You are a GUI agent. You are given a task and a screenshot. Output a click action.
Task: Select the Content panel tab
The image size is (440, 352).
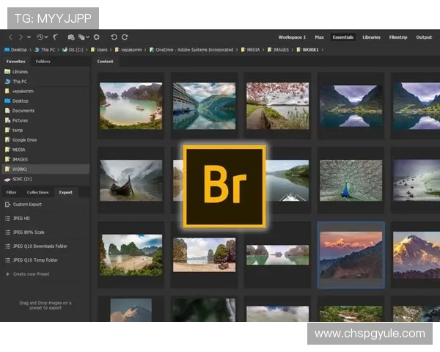click(x=105, y=61)
